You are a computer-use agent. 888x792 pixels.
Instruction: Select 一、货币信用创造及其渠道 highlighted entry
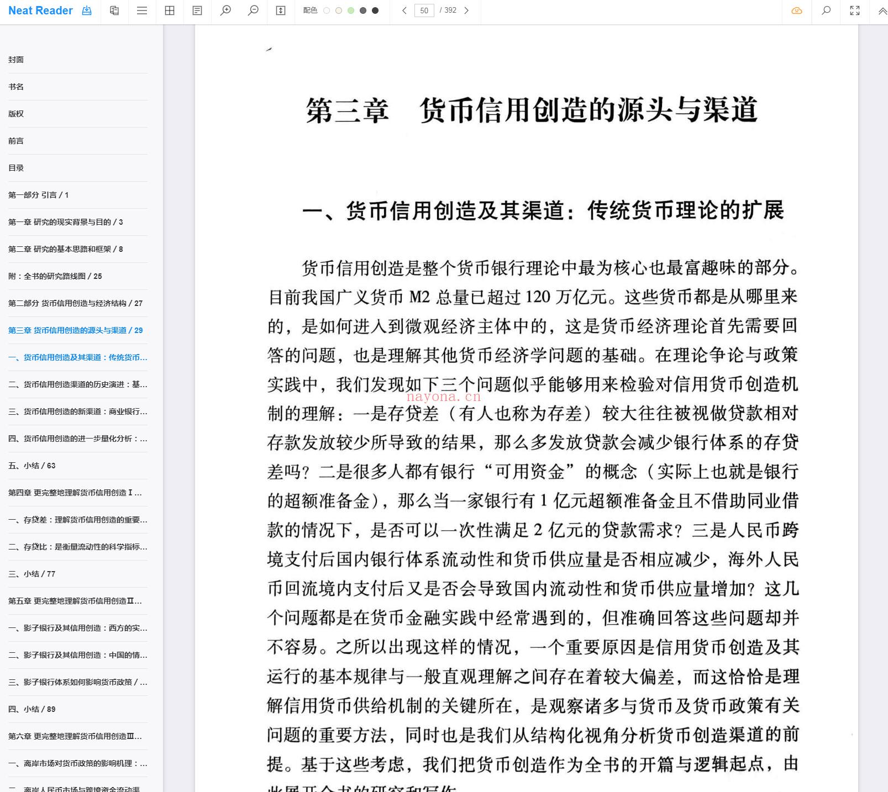tap(78, 357)
